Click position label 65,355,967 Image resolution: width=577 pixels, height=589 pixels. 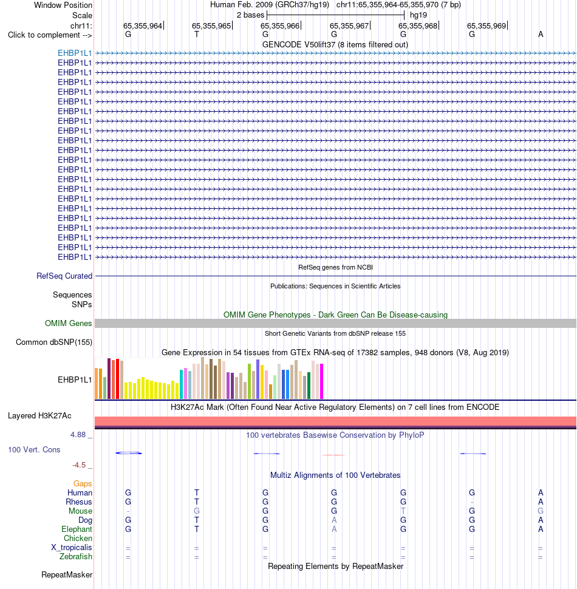coord(349,26)
